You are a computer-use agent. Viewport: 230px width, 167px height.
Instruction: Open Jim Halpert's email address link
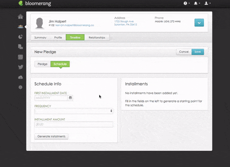(74, 25)
